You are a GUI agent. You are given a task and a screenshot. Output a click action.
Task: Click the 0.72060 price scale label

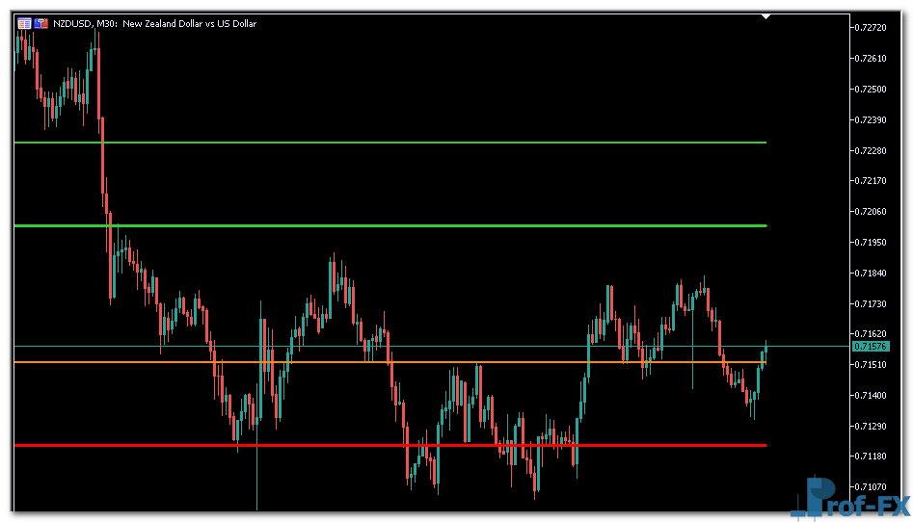(x=870, y=211)
